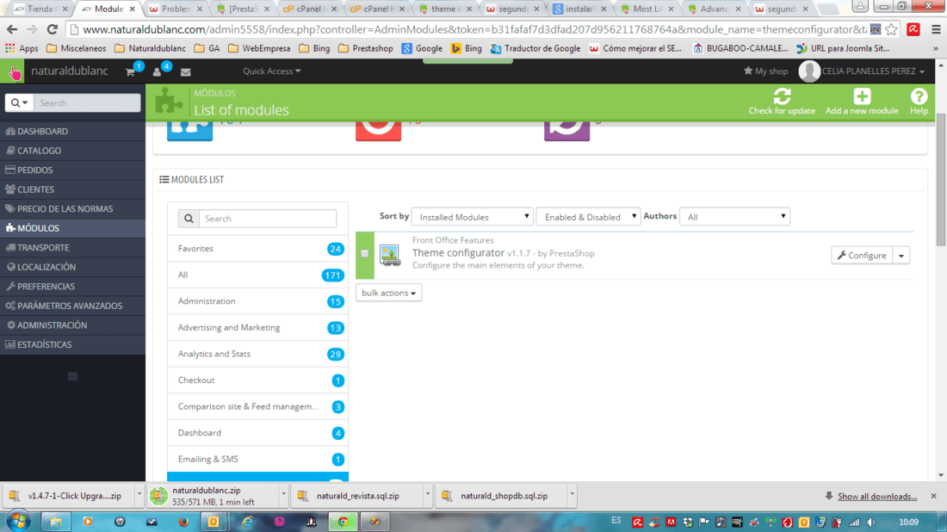Viewport: 947px width, 532px height.
Task: Click the page vertical scrollbar
Action: point(941,178)
